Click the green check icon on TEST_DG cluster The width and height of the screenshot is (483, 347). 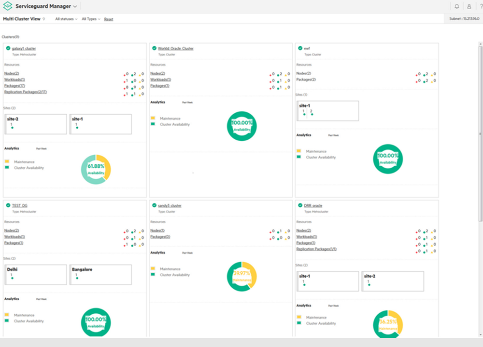(9, 205)
